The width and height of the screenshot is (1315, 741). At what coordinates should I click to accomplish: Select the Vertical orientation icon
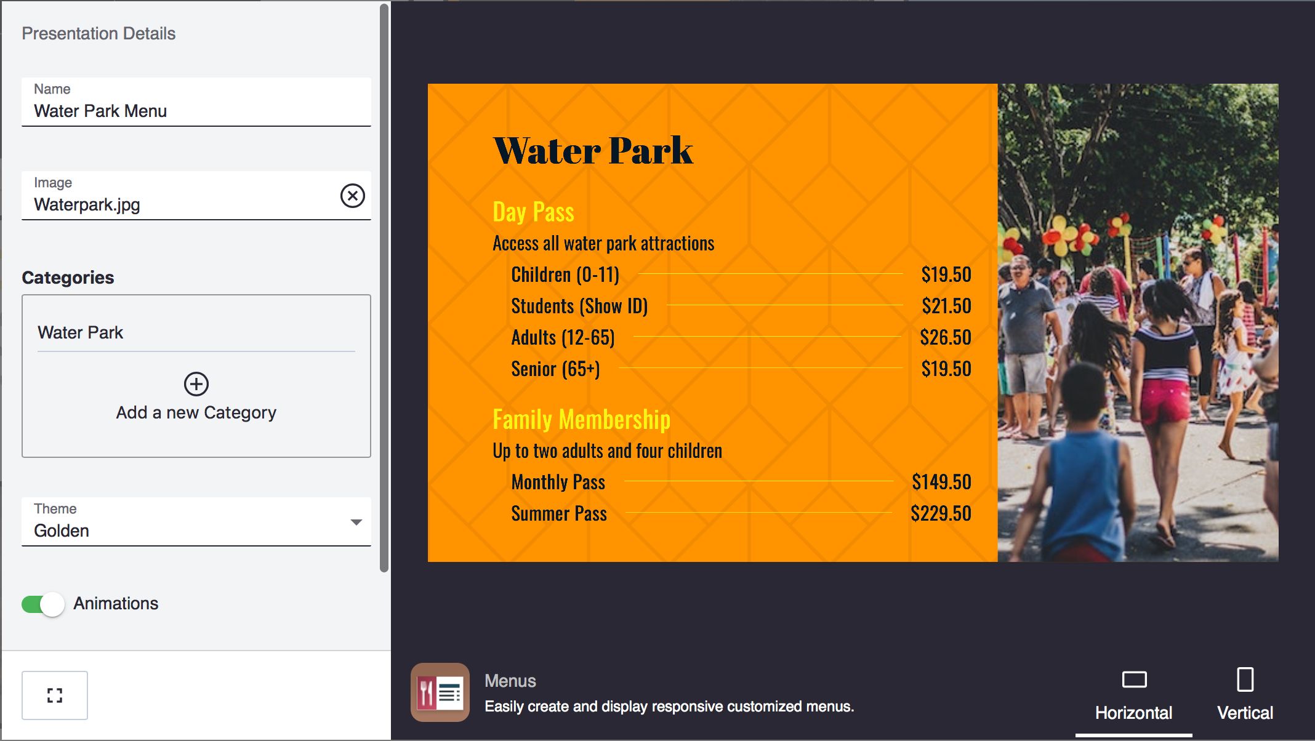[1245, 679]
